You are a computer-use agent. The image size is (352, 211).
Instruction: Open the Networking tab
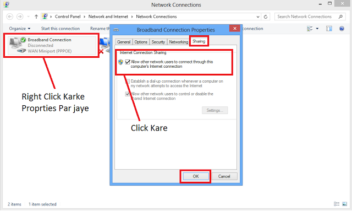pos(178,42)
